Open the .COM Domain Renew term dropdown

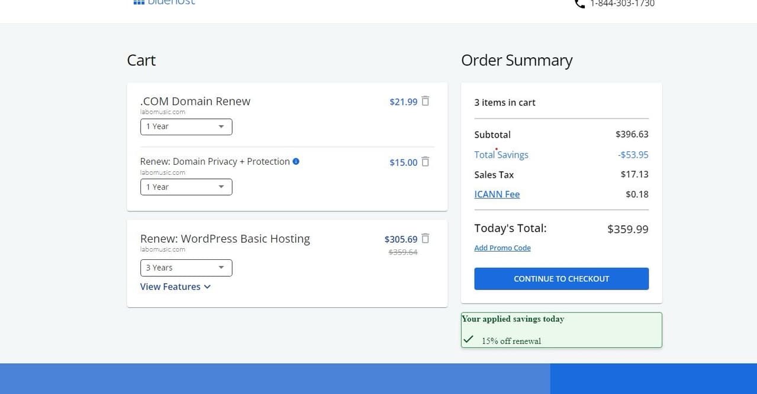click(186, 126)
